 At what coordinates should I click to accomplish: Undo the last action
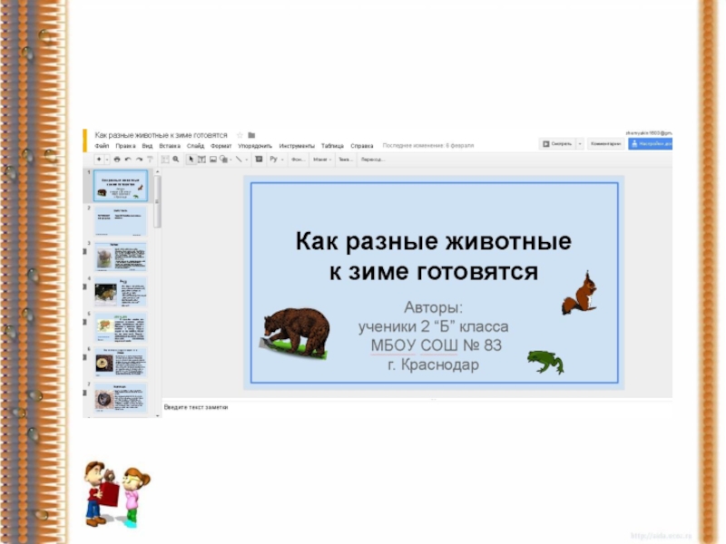pyautogui.click(x=128, y=160)
